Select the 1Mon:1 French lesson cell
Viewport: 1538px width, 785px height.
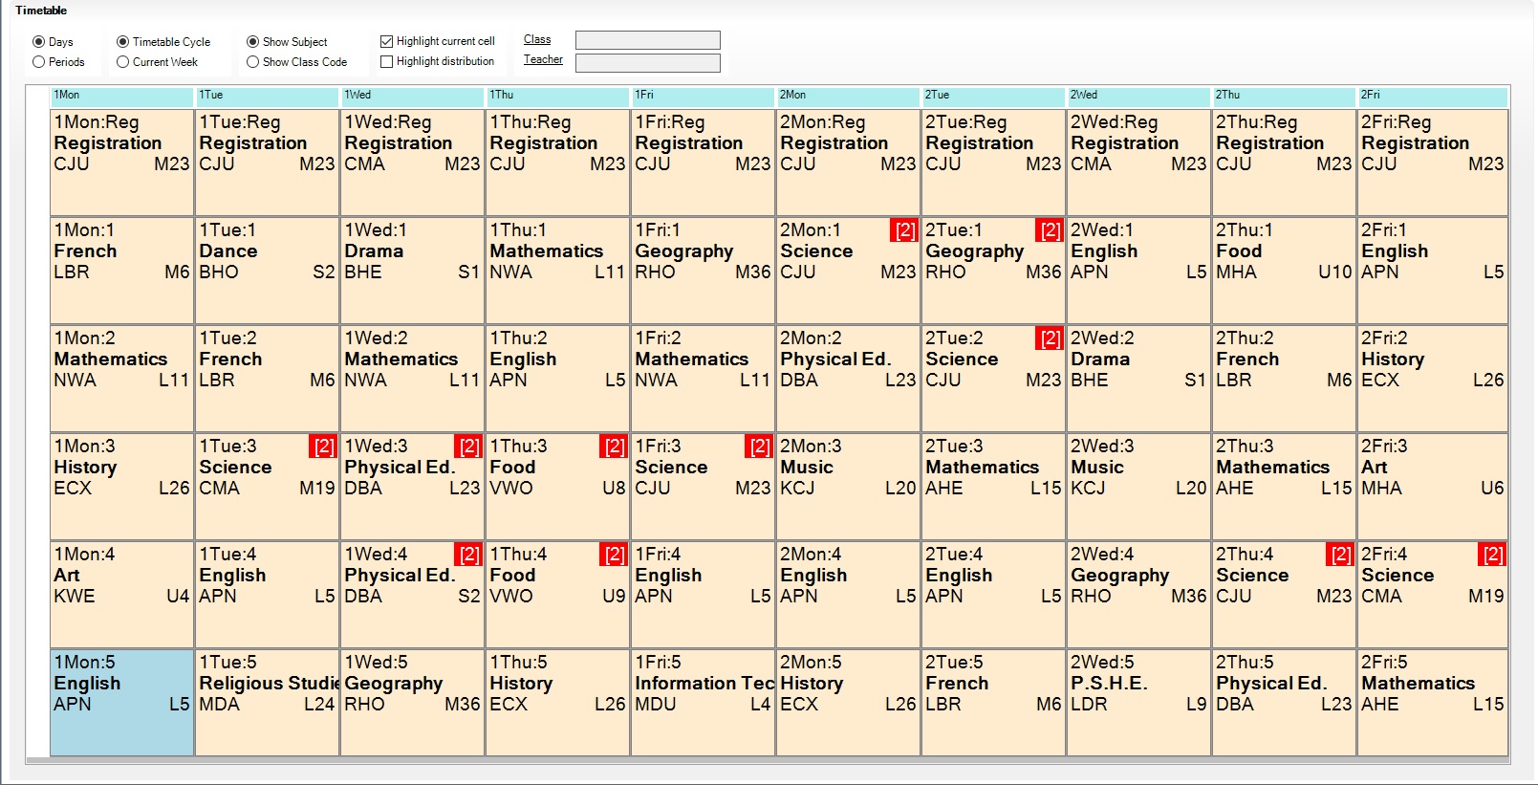(x=121, y=270)
